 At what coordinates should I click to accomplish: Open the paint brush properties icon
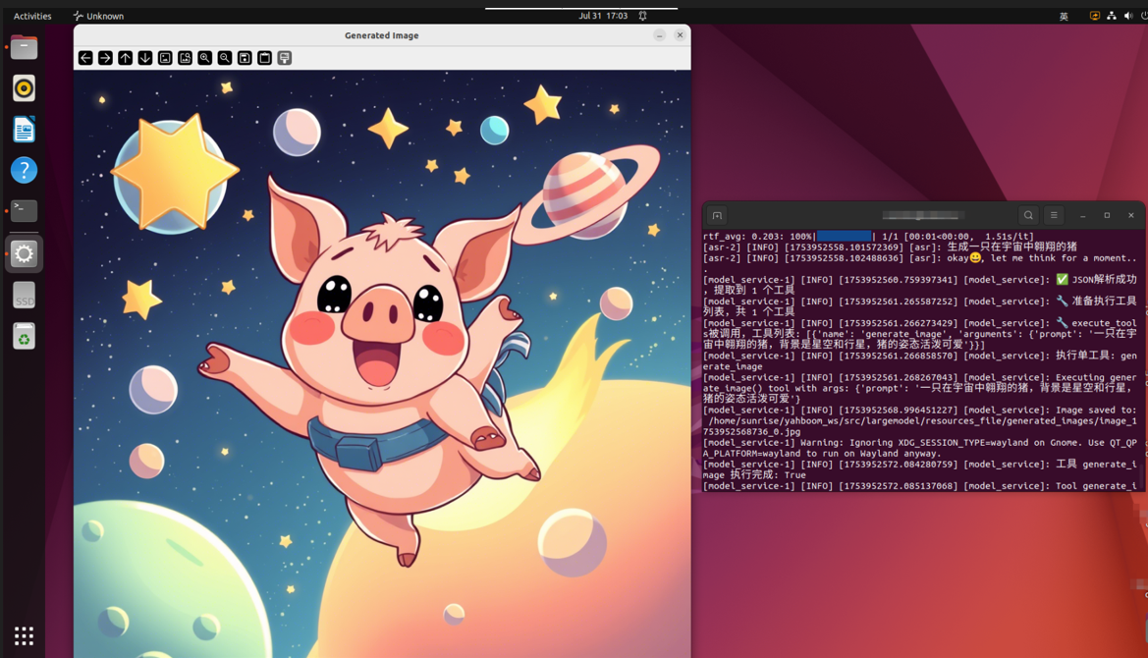(x=285, y=58)
